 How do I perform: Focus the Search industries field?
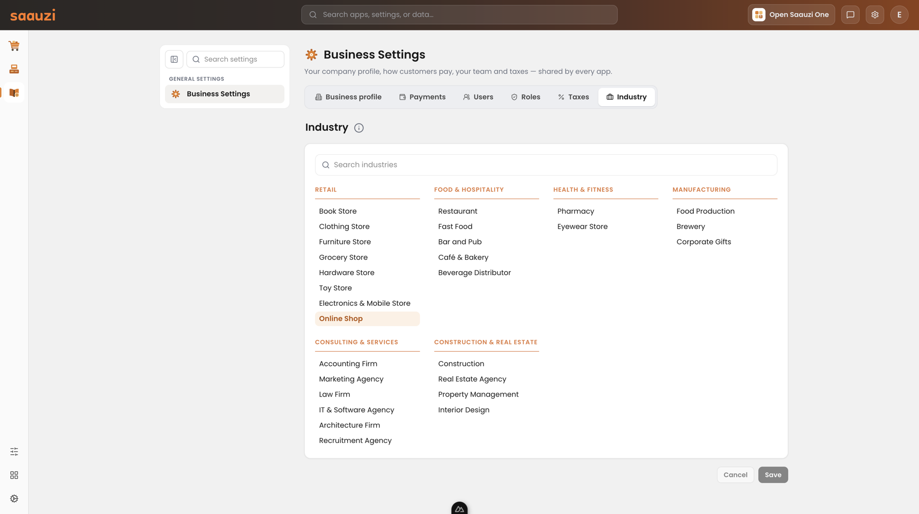pos(546,165)
